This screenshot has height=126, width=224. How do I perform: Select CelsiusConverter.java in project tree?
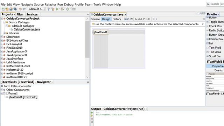click(27, 29)
